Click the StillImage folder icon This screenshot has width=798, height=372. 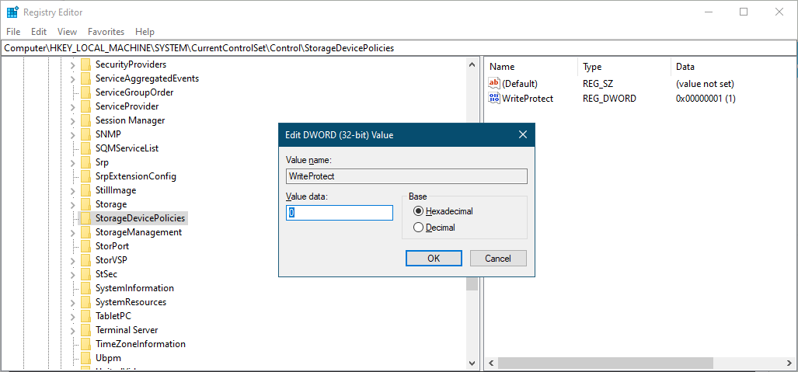85,190
